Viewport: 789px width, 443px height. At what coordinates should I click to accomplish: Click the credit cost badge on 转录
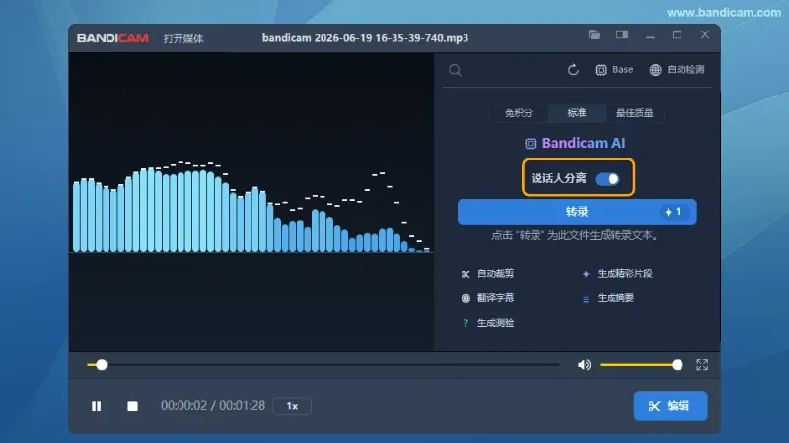(x=674, y=212)
